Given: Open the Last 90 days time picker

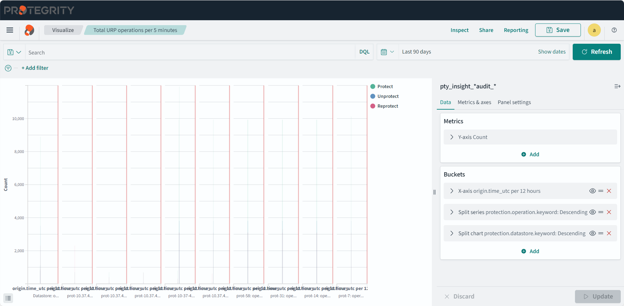Looking at the screenshot, I should click(x=417, y=52).
